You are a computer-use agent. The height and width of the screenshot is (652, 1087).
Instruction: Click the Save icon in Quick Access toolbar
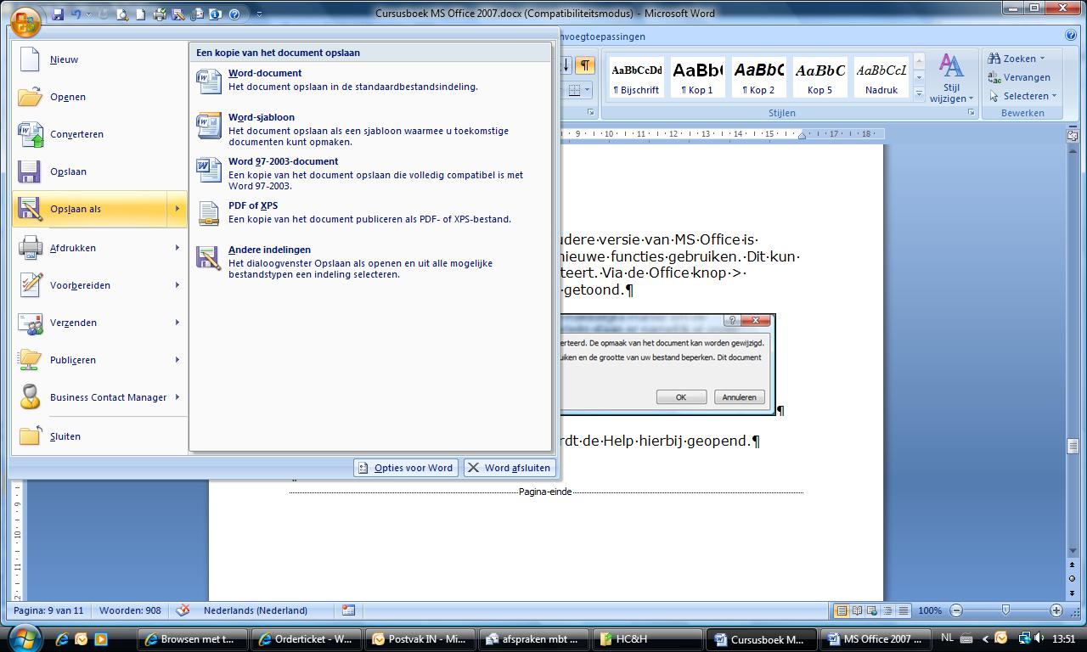(58, 14)
